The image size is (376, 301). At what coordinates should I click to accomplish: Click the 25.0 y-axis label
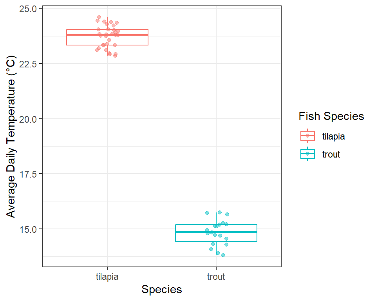(x=28, y=9)
